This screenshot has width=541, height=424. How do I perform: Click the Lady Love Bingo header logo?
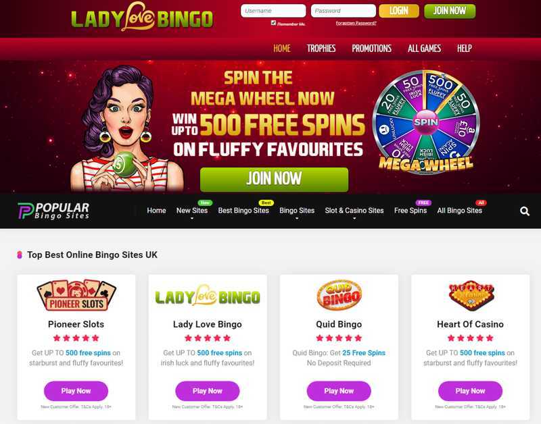pos(142,18)
